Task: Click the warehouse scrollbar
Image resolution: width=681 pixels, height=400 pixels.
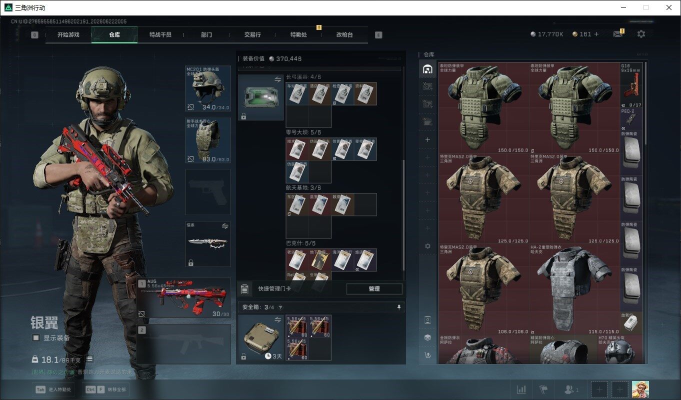Action: pyautogui.click(x=645, y=102)
